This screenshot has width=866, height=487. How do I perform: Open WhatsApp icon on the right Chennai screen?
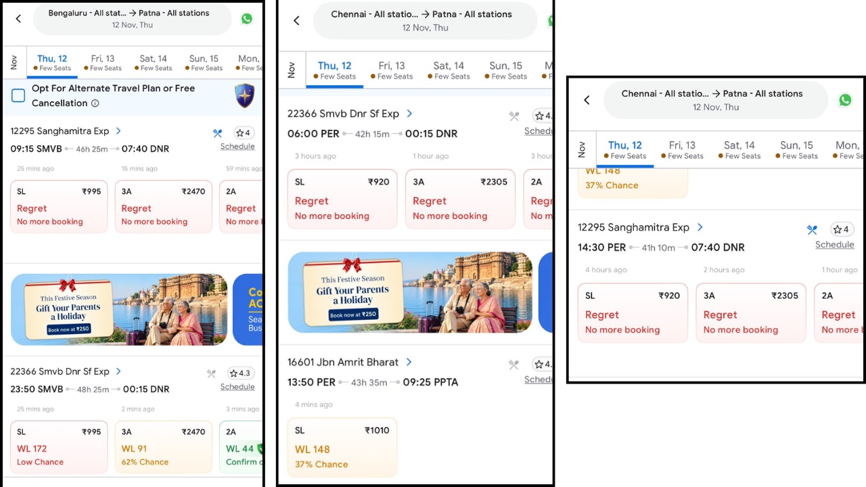[x=845, y=100]
